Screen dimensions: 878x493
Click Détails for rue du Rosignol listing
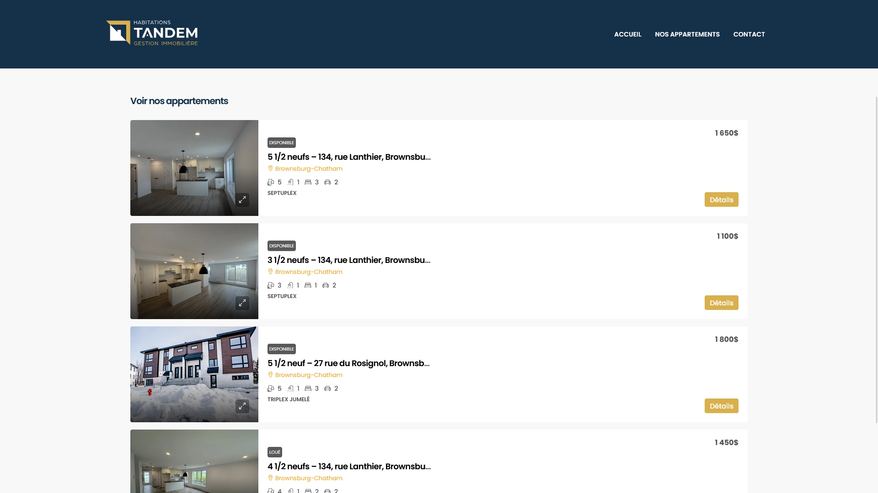pos(721,406)
